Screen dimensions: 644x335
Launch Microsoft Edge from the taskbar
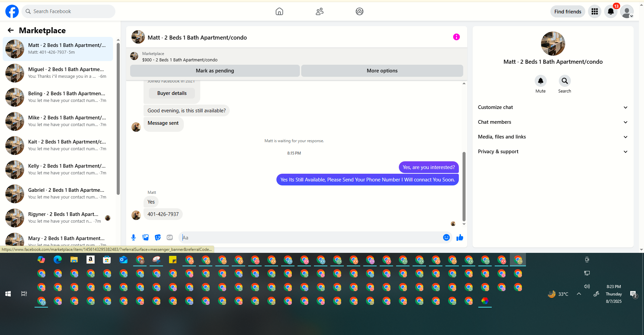tap(58, 260)
